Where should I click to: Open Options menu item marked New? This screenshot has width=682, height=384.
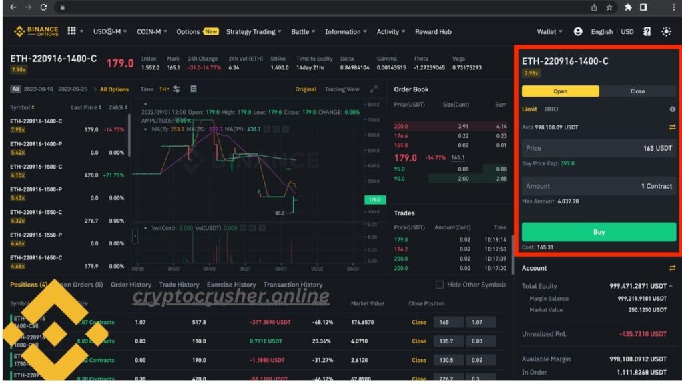[197, 32]
